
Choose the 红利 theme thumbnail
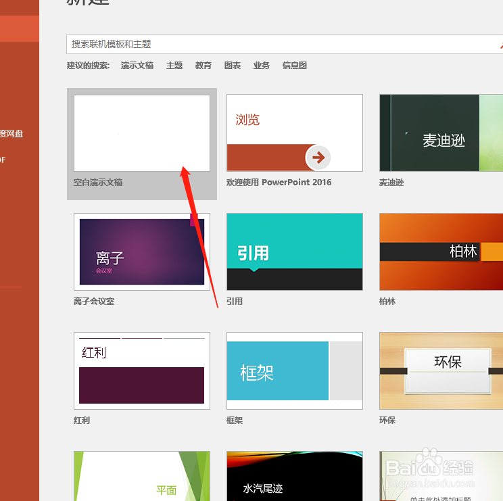(142, 371)
